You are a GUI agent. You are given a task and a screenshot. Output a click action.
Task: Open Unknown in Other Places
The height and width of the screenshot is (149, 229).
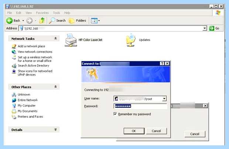[24, 94]
